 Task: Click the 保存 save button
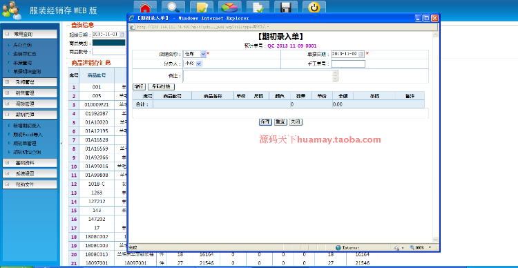(x=265, y=122)
